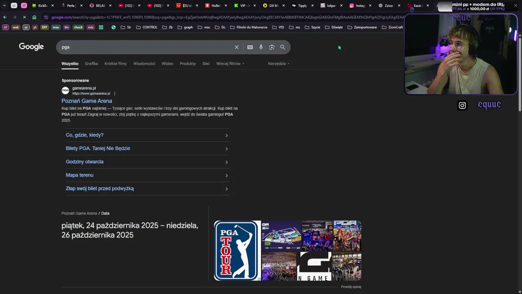Click inside the Google search field with 'pga'
The width and height of the screenshot is (522, 294).
(147, 47)
